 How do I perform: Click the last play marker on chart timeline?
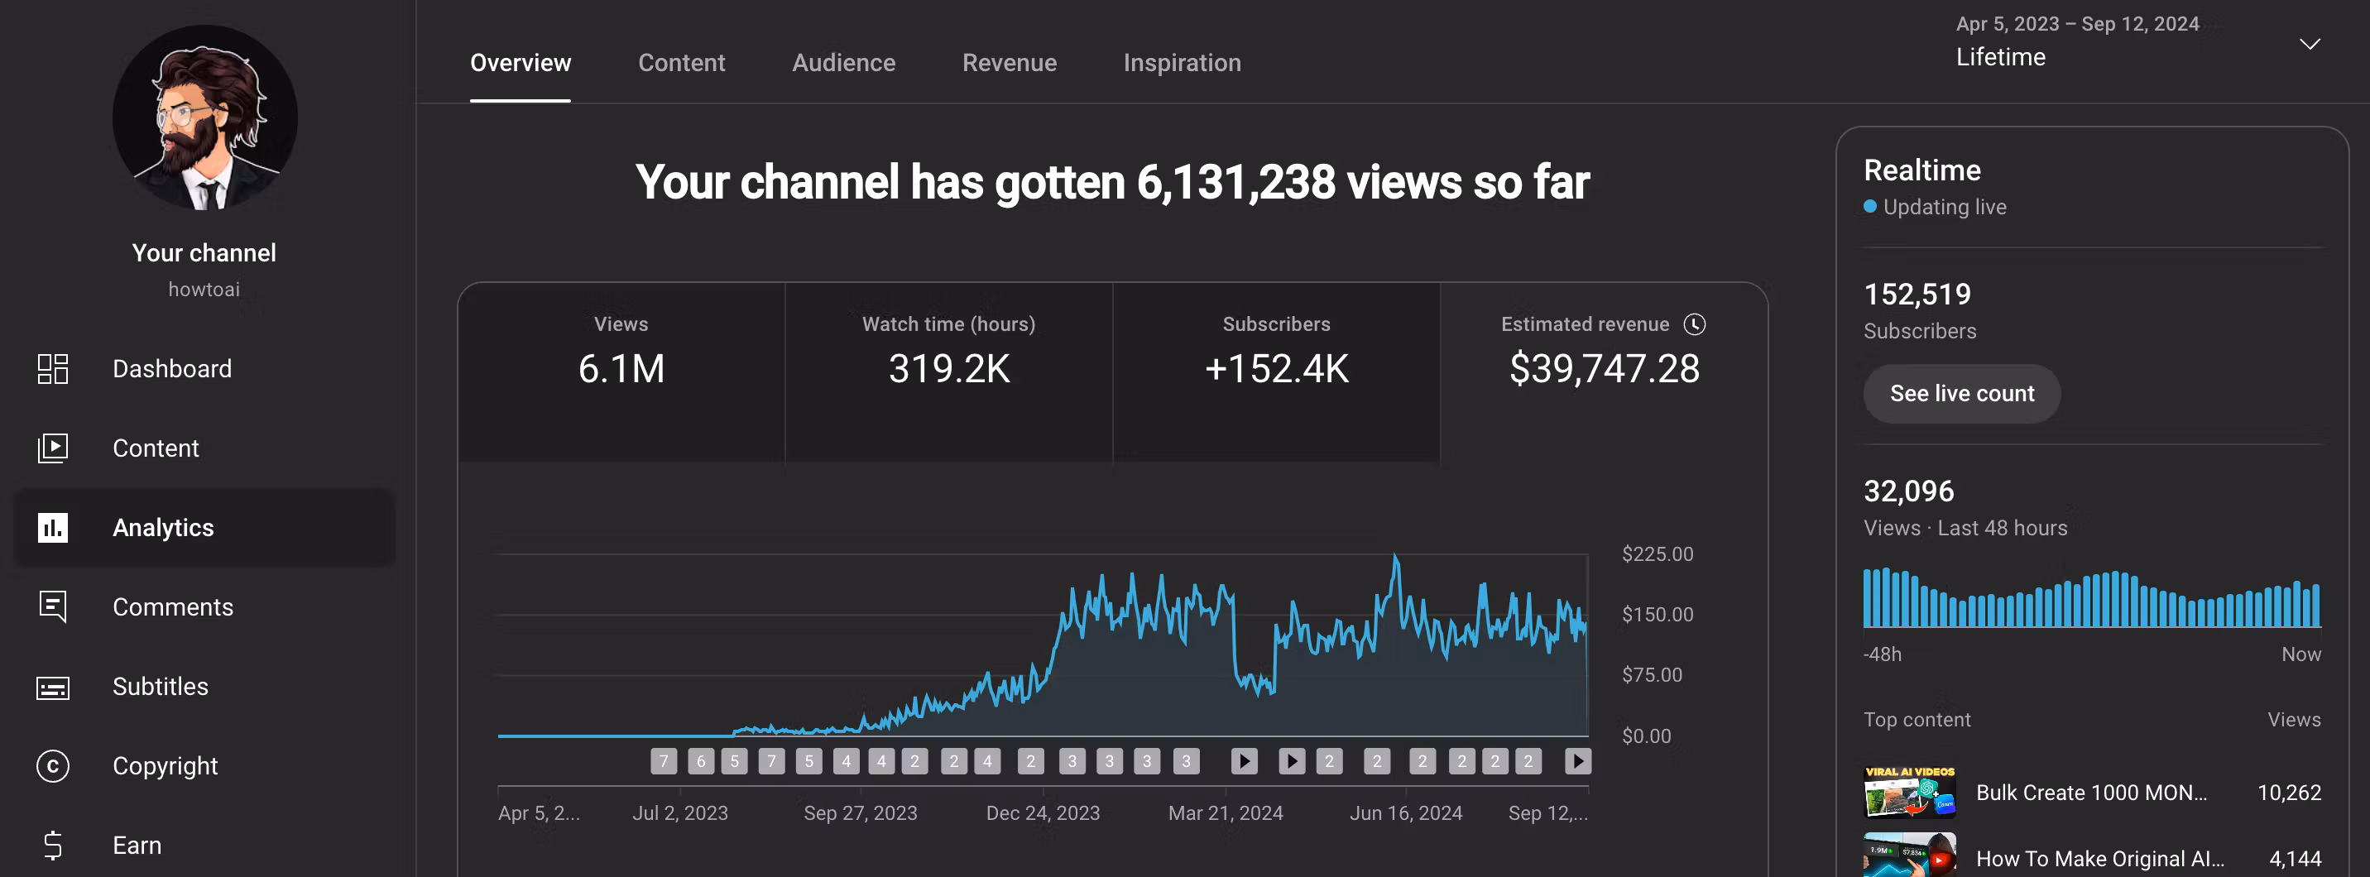point(1577,761)
